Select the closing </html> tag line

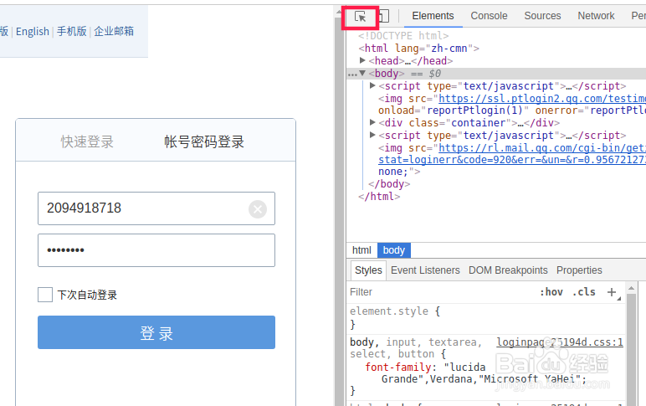click(x=379, y=197)
